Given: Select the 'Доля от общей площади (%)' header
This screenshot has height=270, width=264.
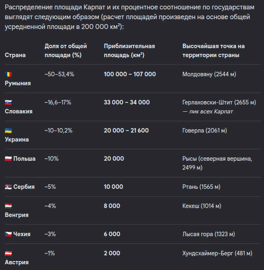Looking at the screenshot, I should pos(66,51).
